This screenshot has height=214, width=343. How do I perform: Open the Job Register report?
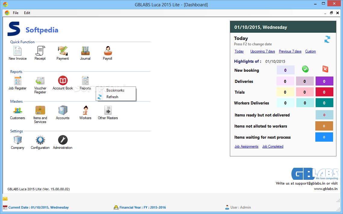pos(17,83)
